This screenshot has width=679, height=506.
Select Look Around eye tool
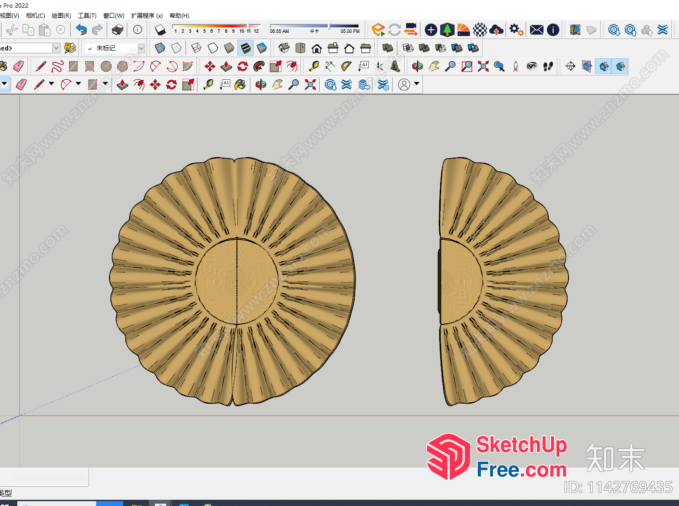point(532,66)
